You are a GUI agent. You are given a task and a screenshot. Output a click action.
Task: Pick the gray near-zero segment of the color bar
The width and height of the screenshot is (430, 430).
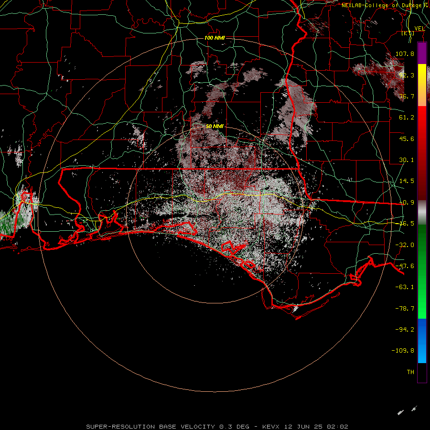click(422, 213)
